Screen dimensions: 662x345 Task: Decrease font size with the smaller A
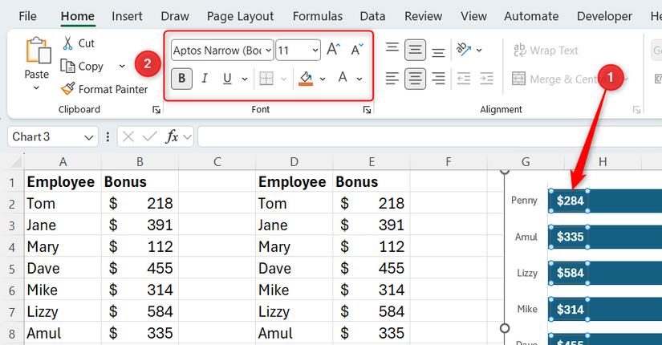[357, 50]
